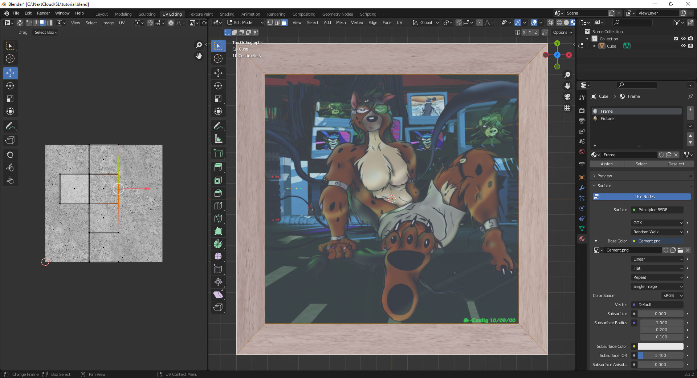Hide Collection with eye icon in outliner
The height and width of the screenshot is (378, 697).
(683, 39)
